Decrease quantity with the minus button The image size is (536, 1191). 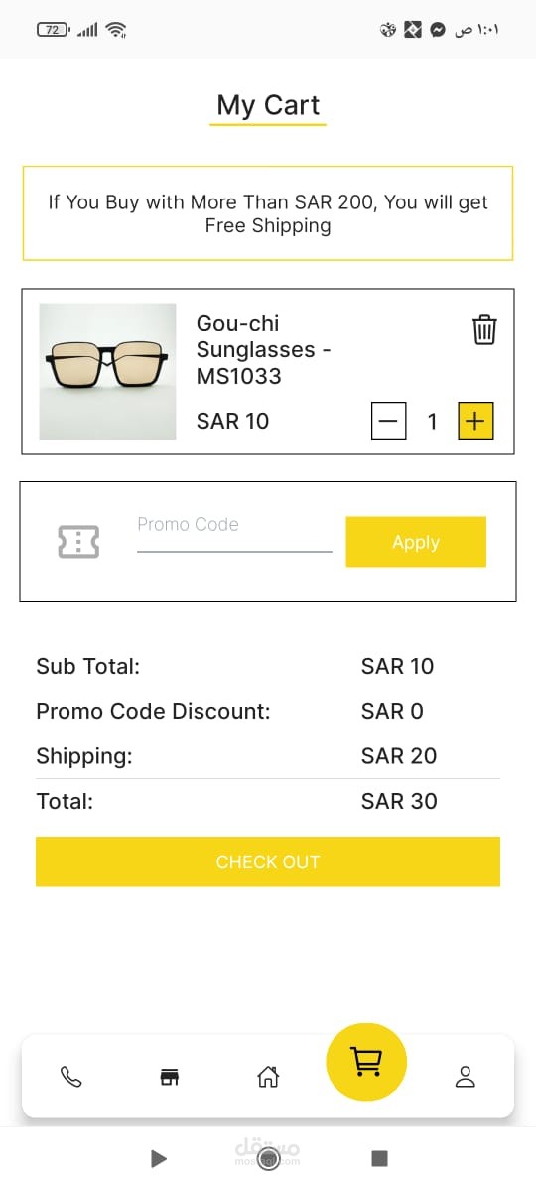(x=389, y=422)
